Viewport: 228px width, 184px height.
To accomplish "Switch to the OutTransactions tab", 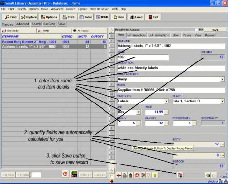I will tap(159, 35).
